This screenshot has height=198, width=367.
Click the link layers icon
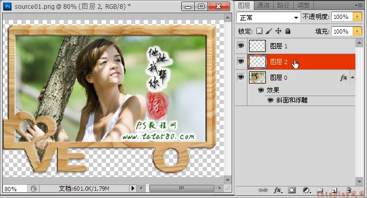(263, 190)
